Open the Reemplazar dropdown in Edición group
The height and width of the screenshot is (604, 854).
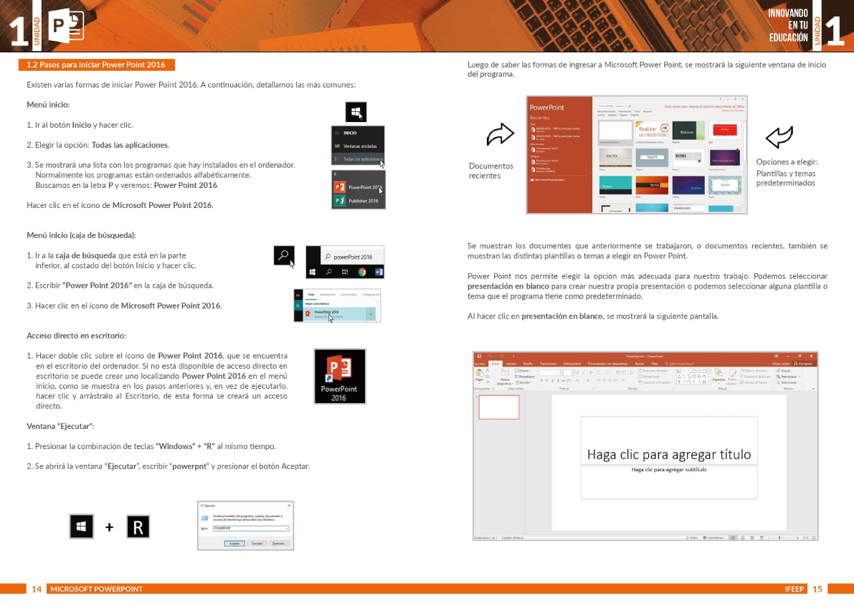(789, 377)
